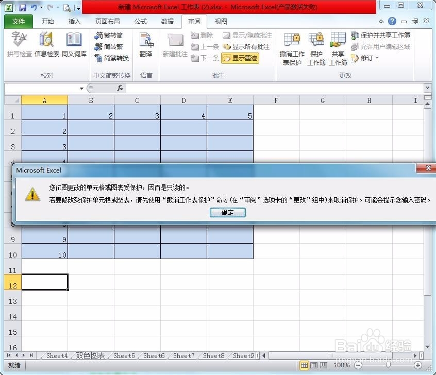Click the zoom slider handle

pos(388,365)
